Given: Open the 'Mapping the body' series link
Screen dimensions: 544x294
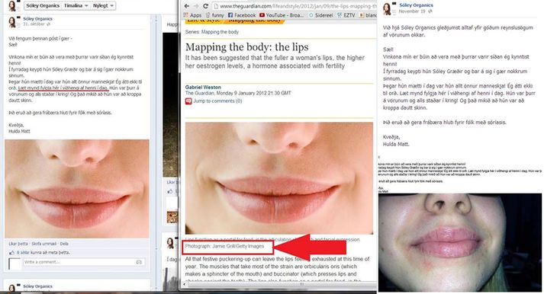Looking at the screenshot, I should pos(220,32).
